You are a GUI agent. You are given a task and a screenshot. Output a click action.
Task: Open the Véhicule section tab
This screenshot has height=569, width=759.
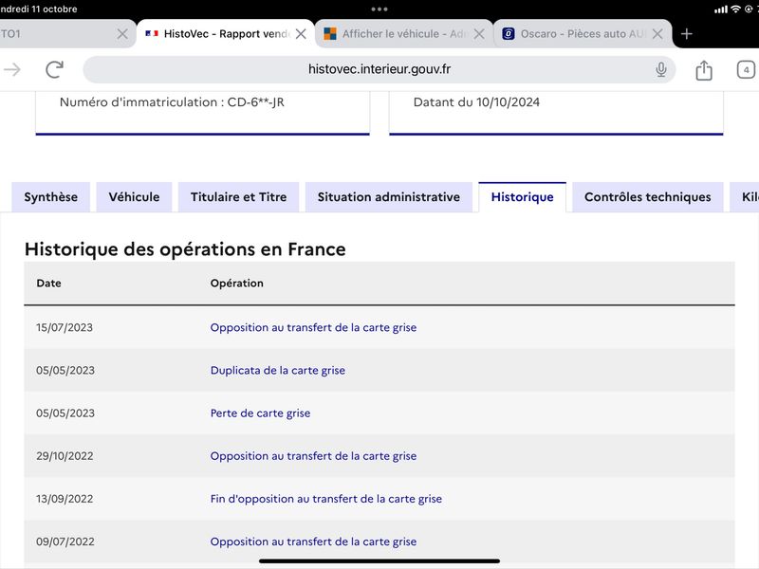(134, 197)
